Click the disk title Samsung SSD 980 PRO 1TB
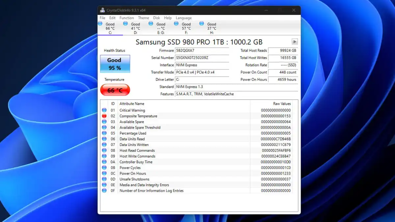Image resolution: width=395 pixels, height=222 pixels. (199, 42)
